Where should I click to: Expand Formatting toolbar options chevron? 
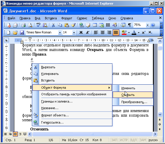[161, 33]
